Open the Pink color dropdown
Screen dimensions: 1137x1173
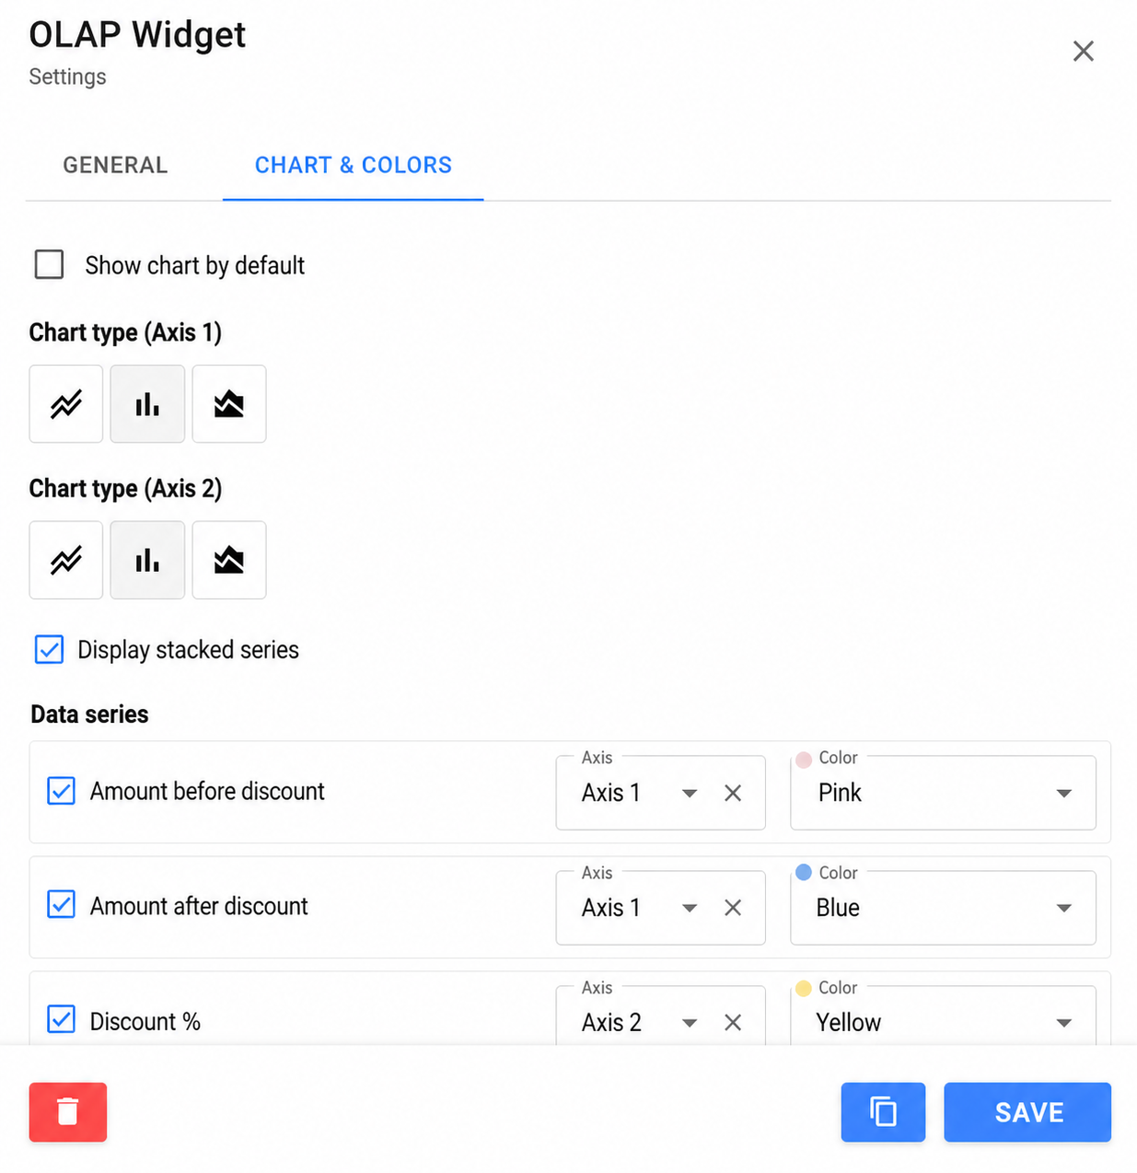[x=944, y=793]
